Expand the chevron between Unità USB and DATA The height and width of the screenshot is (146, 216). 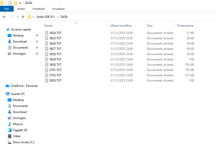[x=57, y=17]
